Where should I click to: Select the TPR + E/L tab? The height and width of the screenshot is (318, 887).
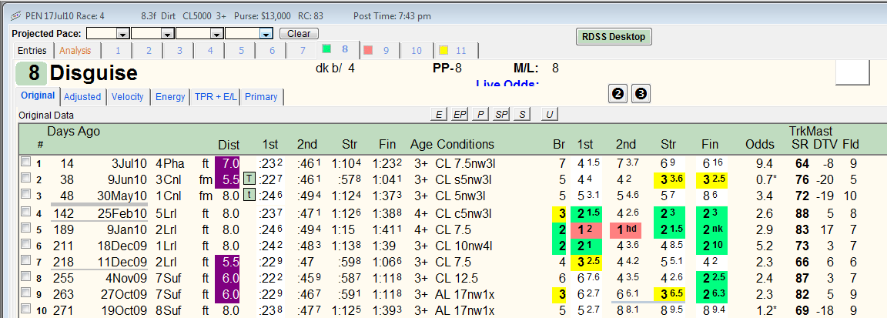point(215,97)
